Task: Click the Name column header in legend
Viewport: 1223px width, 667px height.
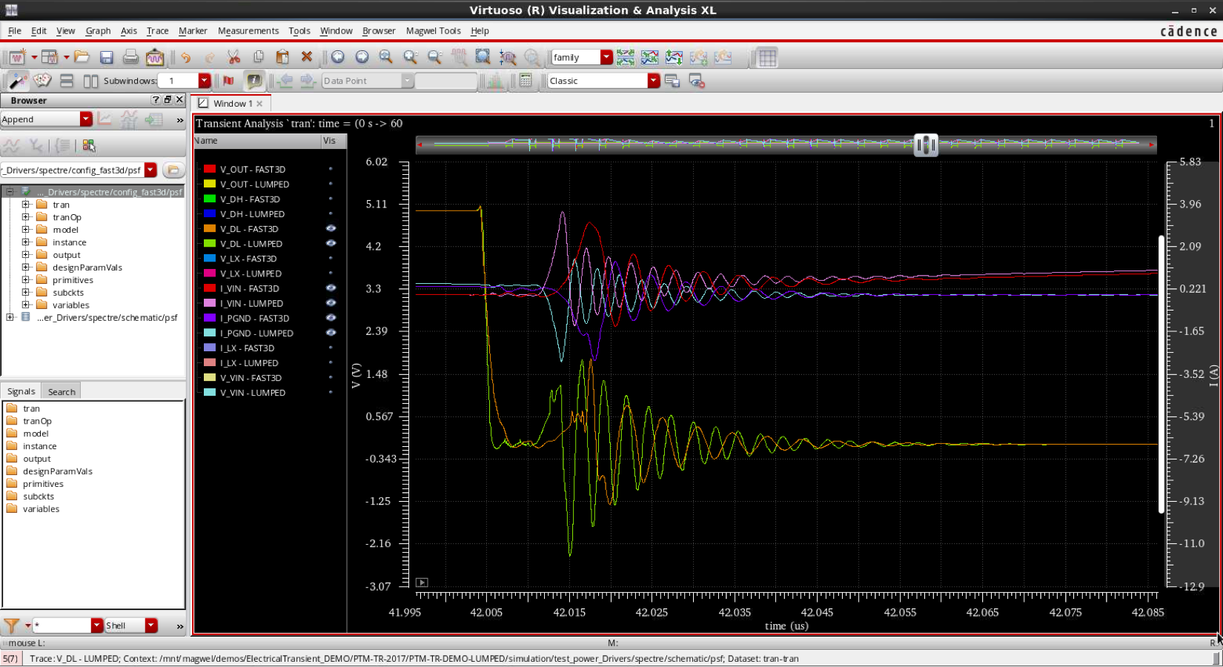Action: (256, 141)
